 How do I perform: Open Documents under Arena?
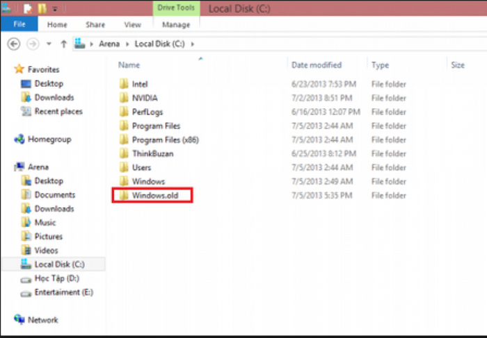point(55,195)
